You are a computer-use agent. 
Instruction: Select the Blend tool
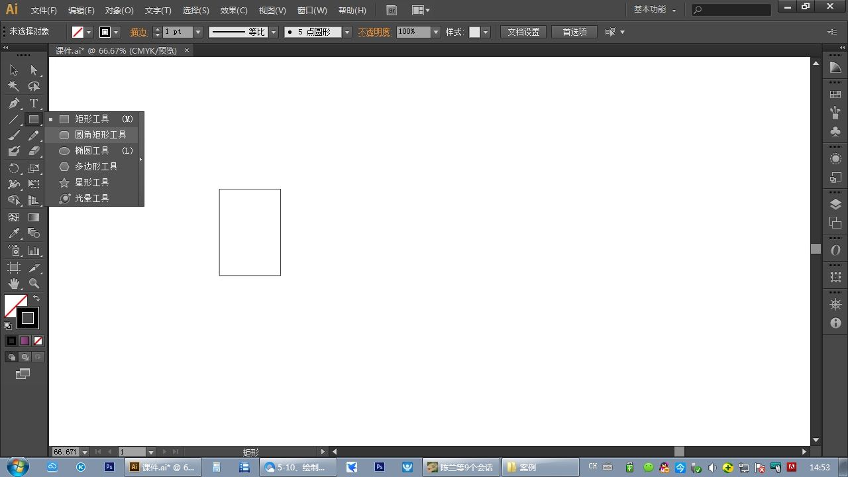pos(34,233)
